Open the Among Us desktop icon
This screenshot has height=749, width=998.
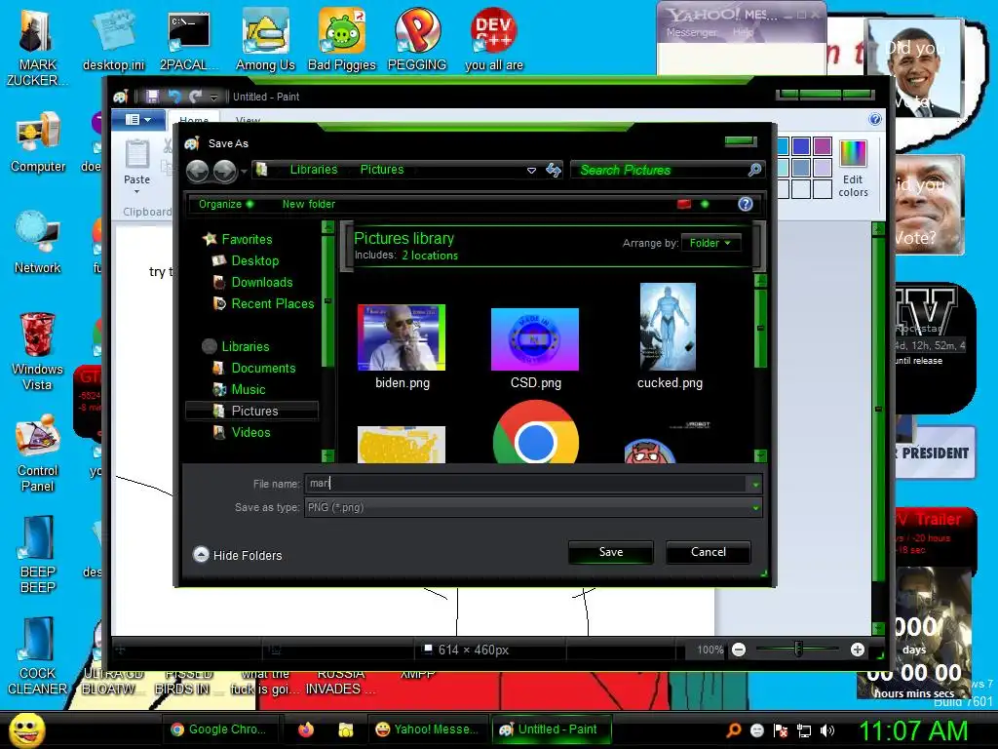click(265, 39)
